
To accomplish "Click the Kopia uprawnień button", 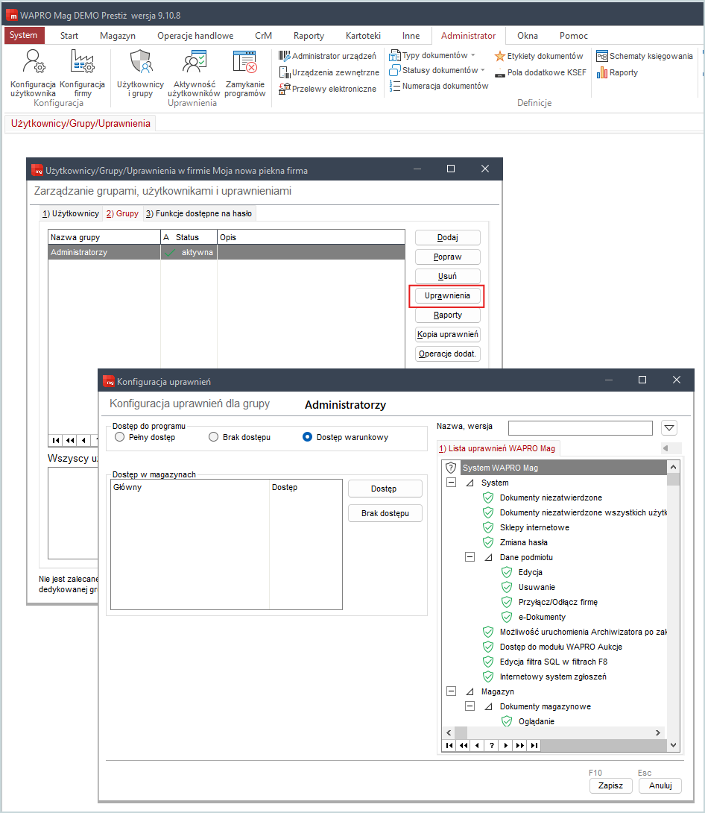I will pyautogui.click(x=448, y=334).
